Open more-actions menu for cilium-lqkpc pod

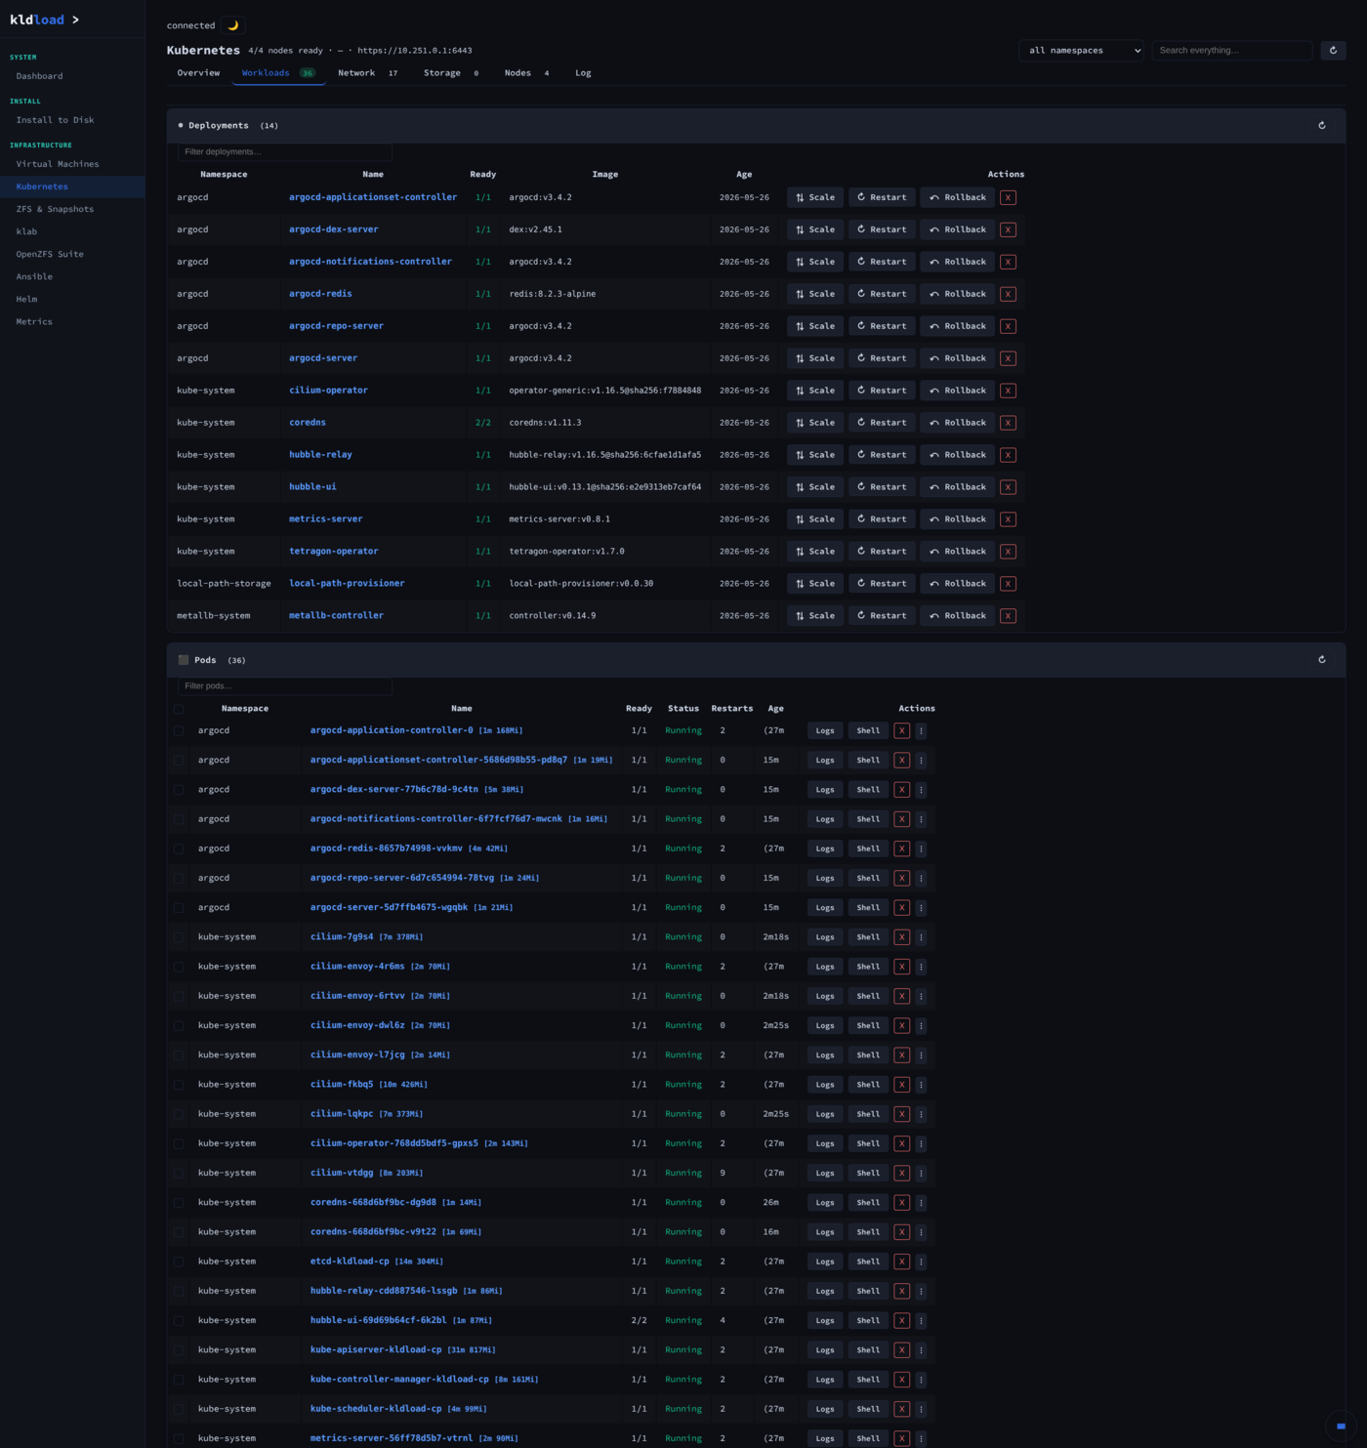pyautogui.click(x=921, y=1114)
